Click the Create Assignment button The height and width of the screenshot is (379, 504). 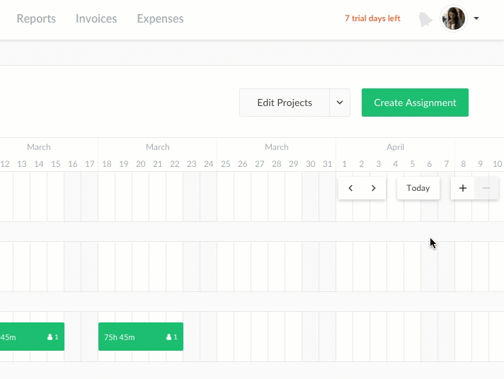pos(415,103)
